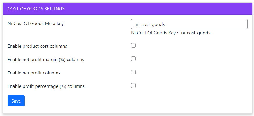This screenshot has width=254, height=116.
Task: Click the "Ni Cost Of Goods Meta key" label
Action: pyautogui.click(x=36, y=24)
